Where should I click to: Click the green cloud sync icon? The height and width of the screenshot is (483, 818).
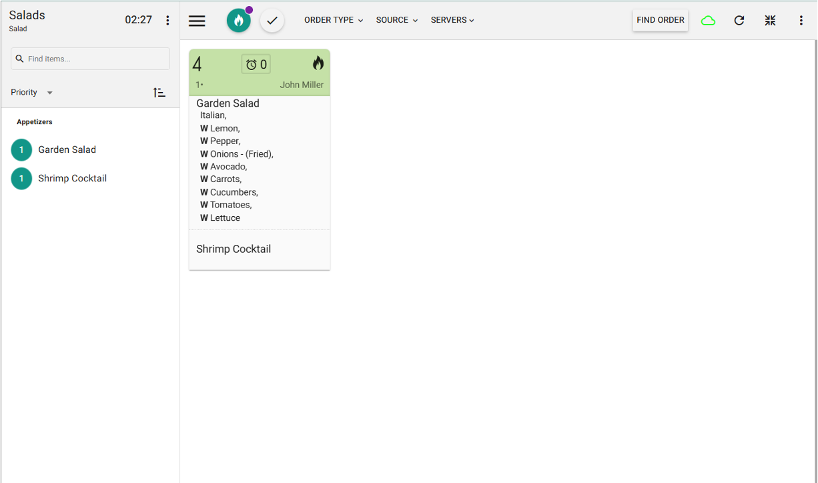pos(708,21)
